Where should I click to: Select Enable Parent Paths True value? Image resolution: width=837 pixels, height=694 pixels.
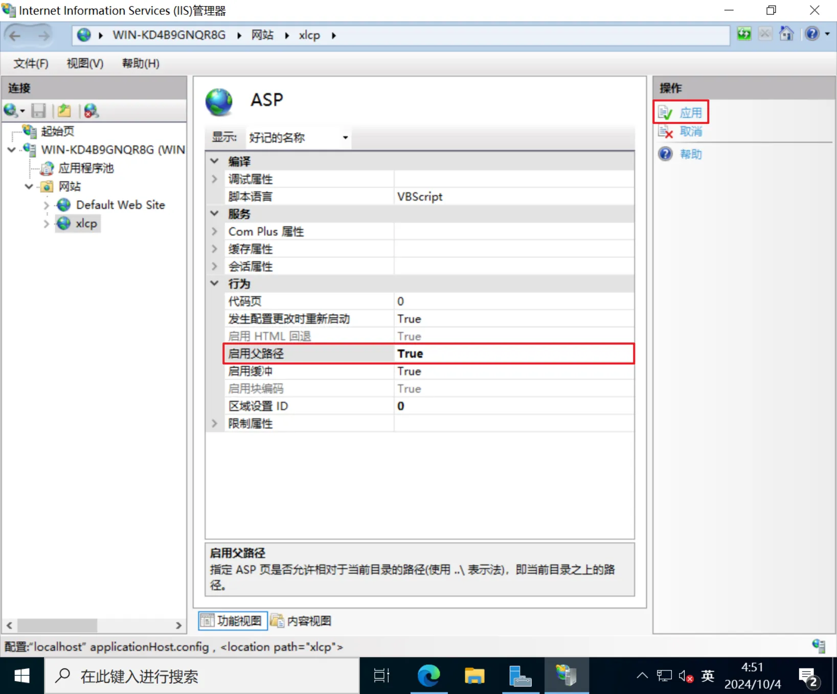[514, 354]
